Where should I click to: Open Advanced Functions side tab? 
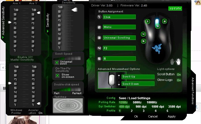[x=193, y=91]
